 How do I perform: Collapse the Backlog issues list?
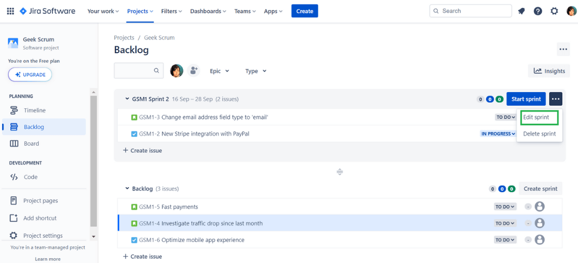127,189
